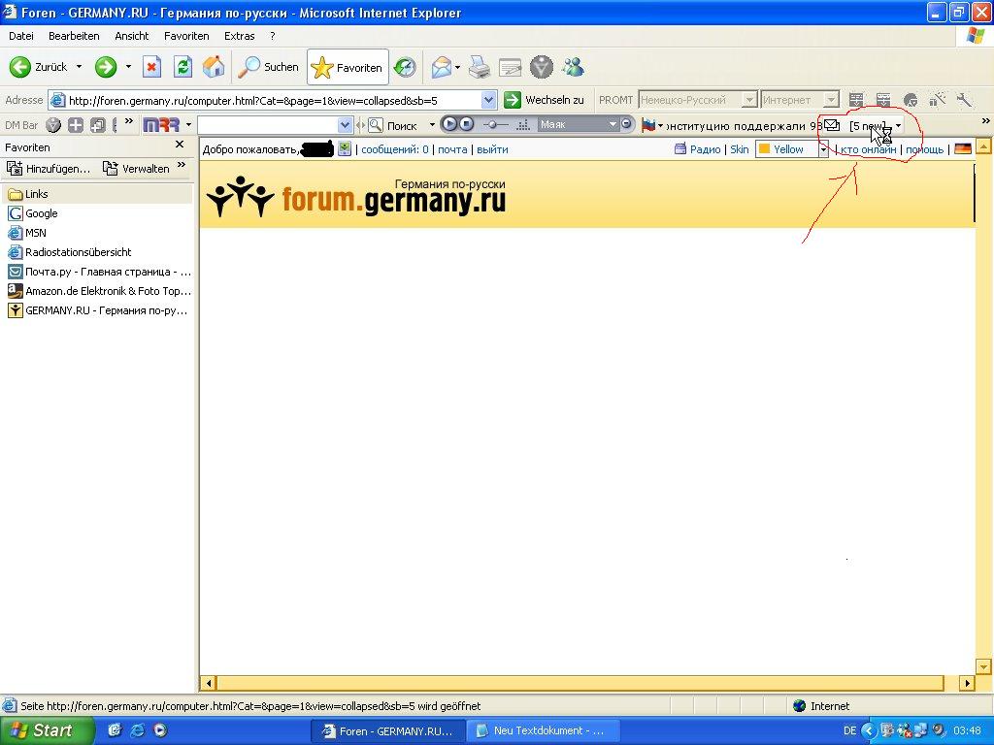Select the Yellow skin color dropdown
The width and height of the screenshot is (994, 745).
pyautogui.click(x=792, y=149)
